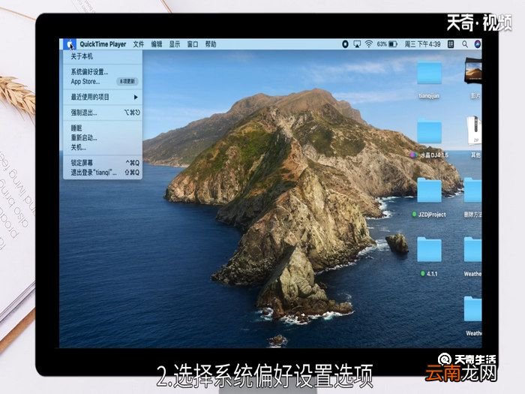Click the 水晶DJ4.1.5 label text

434,155
